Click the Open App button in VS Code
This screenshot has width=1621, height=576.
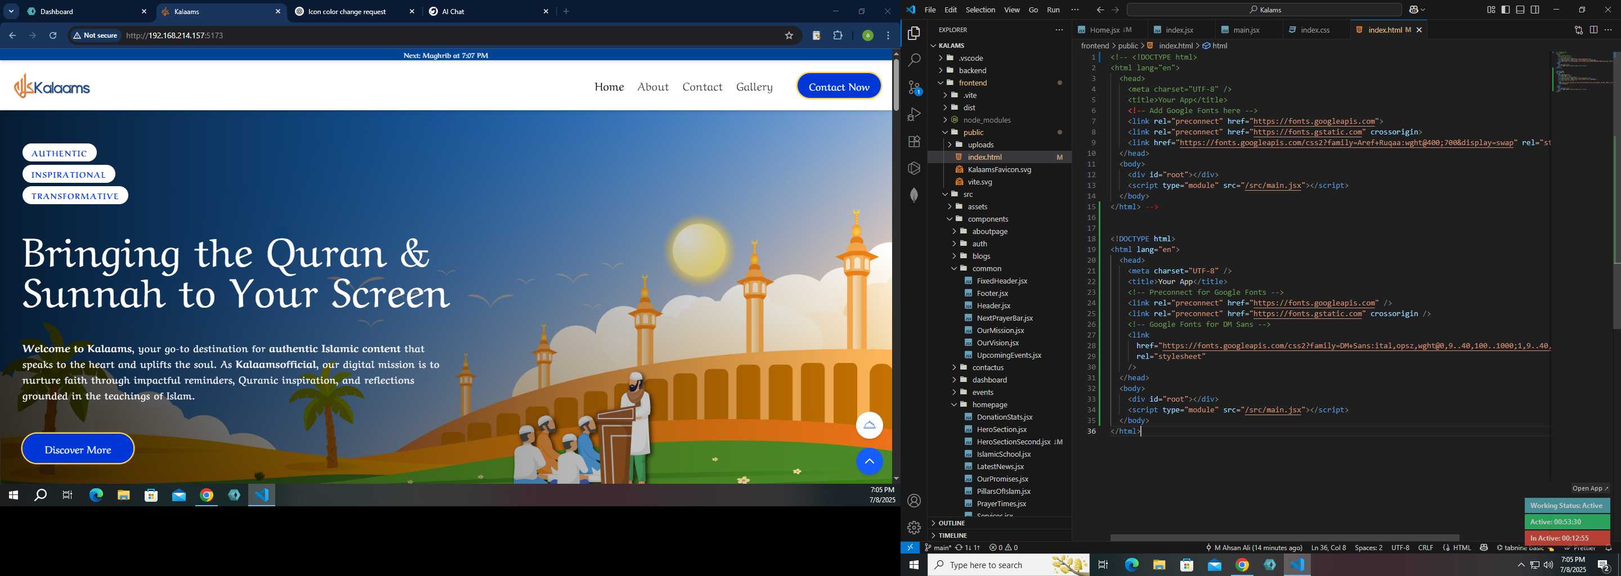(1590, 489)
